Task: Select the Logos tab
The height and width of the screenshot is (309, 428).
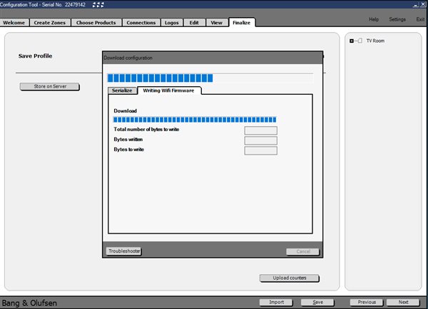Action: (172, 23)
